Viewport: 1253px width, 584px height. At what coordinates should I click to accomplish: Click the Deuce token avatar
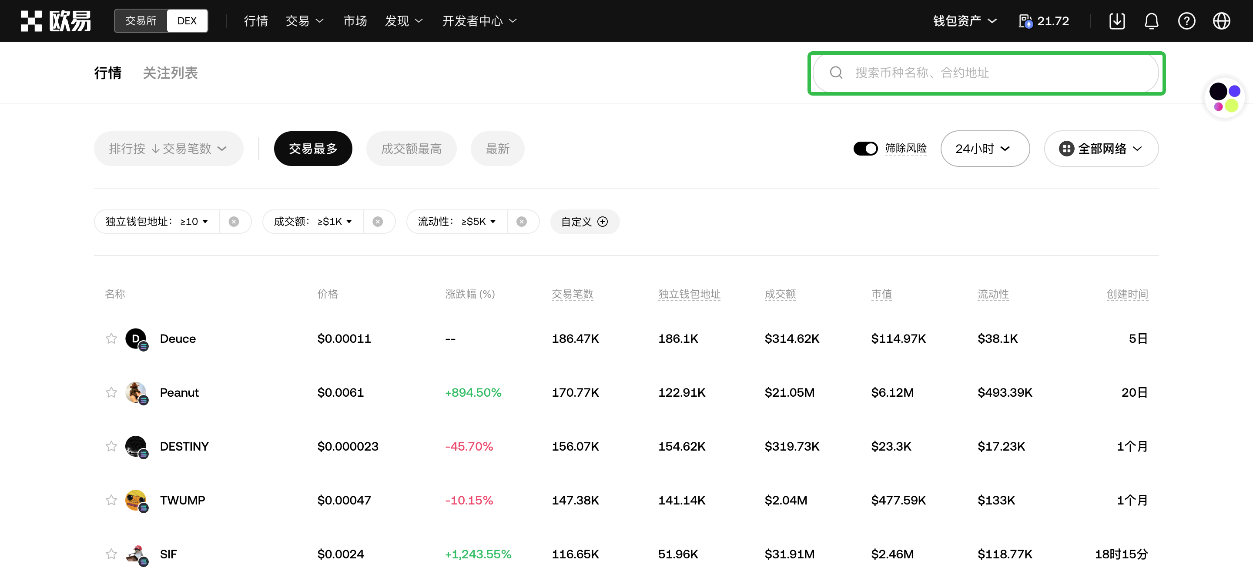(x=136, y=338)
